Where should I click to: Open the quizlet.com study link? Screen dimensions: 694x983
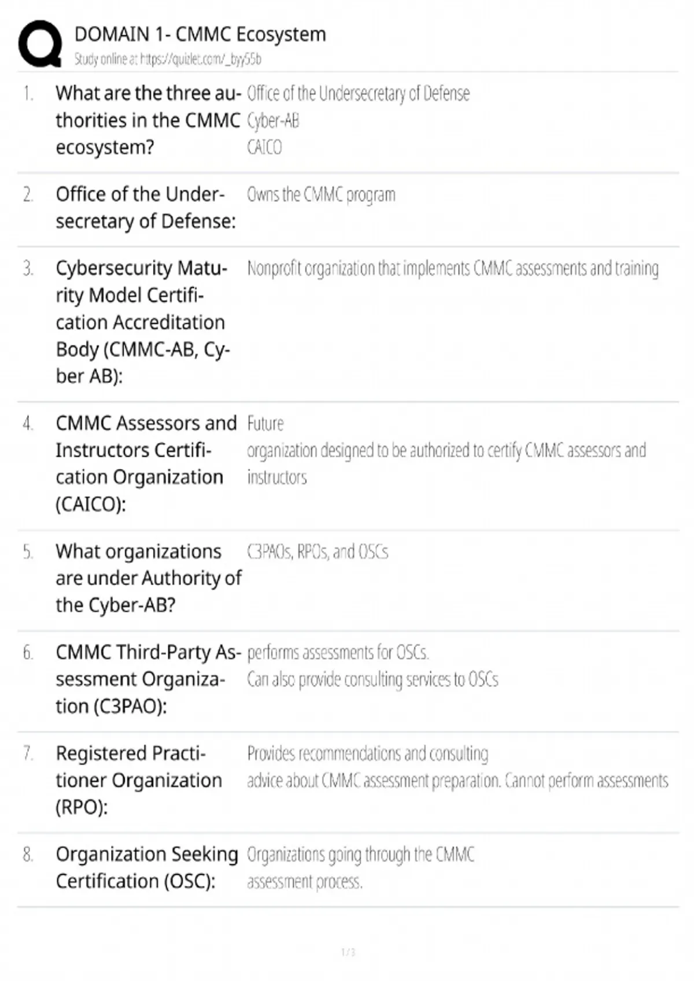[x=168, y=59]
